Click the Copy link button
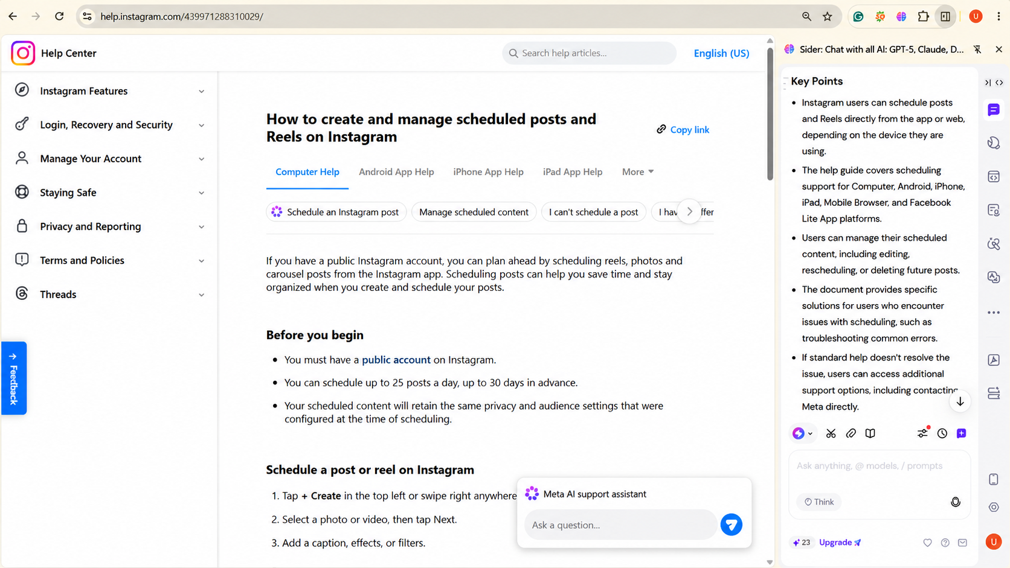The height and width of the screenshot is (568, 1010). pyautogui.click(x=683, y=130)
